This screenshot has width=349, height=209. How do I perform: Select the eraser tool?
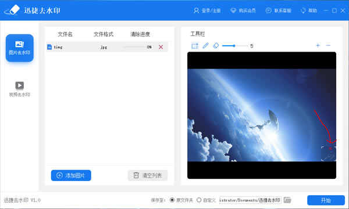[216, 46]
